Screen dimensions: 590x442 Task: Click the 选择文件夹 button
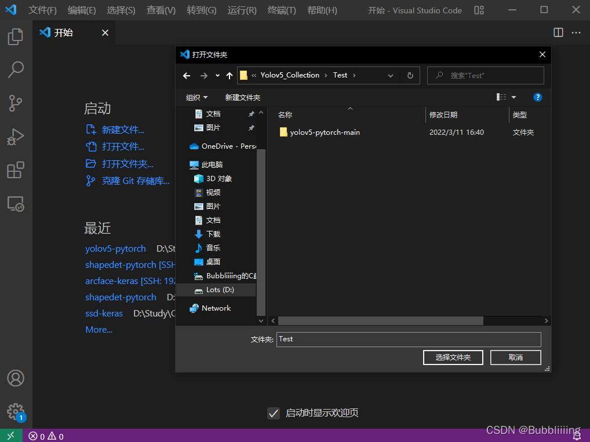tap(453, 358)
